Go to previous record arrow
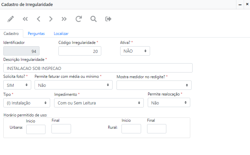The height and width of the screenshot is (155, 250). (38, 19)
